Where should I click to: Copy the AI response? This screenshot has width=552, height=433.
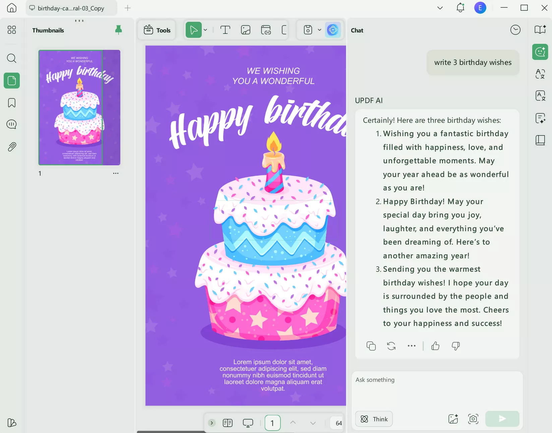click(371, 346)
